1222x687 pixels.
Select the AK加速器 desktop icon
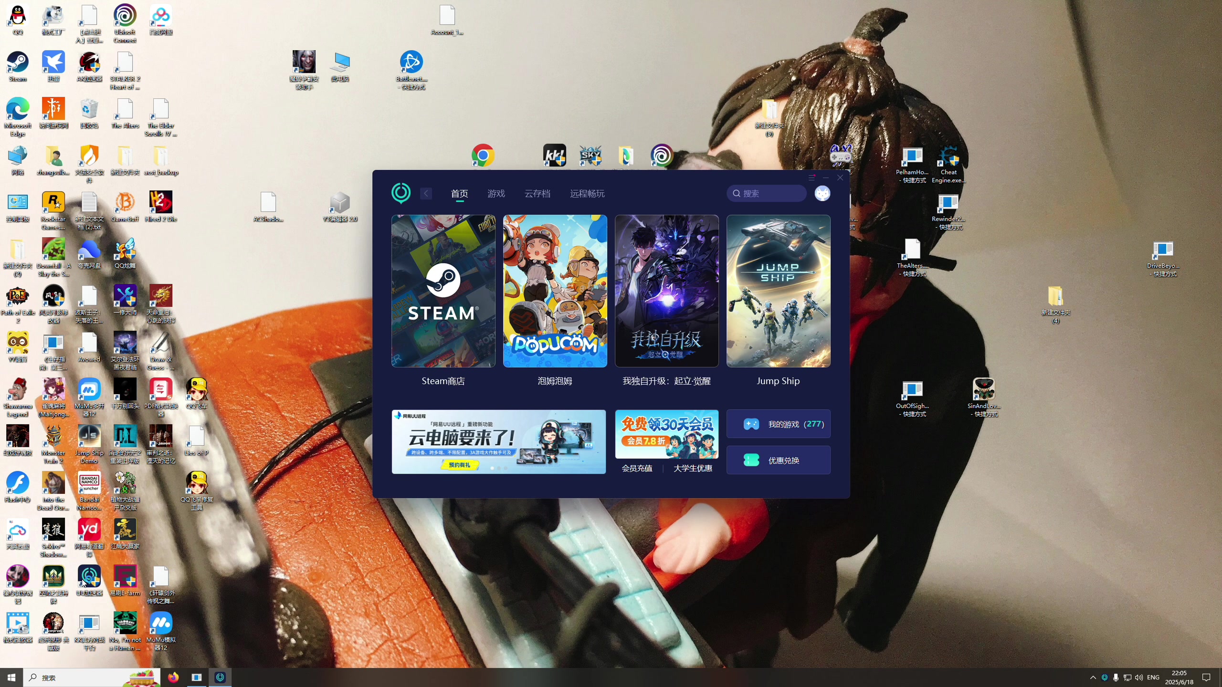[89, 67]
